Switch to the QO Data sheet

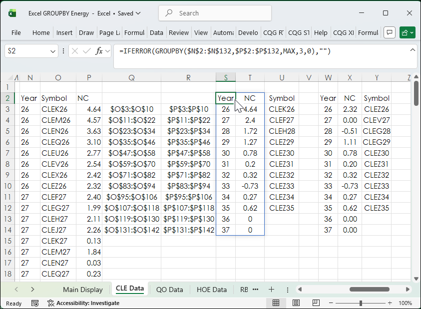(169, 290)
